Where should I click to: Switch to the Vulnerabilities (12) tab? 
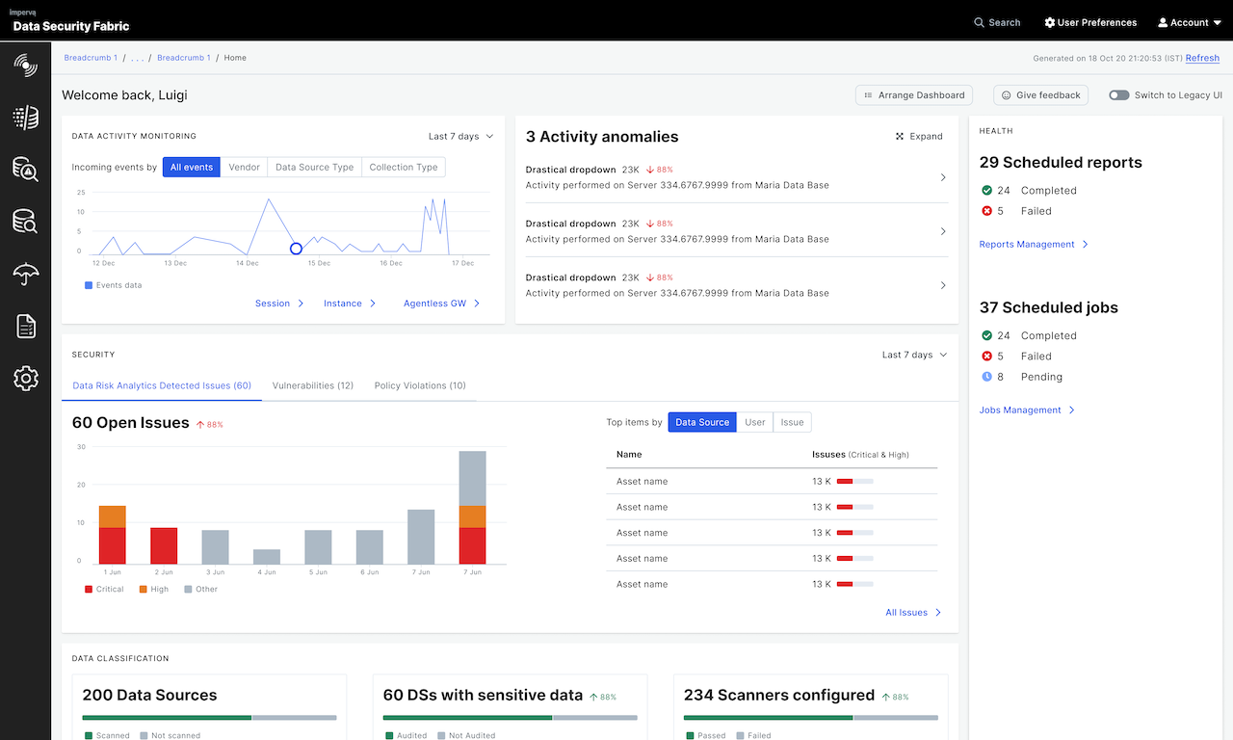coord(312,384)
